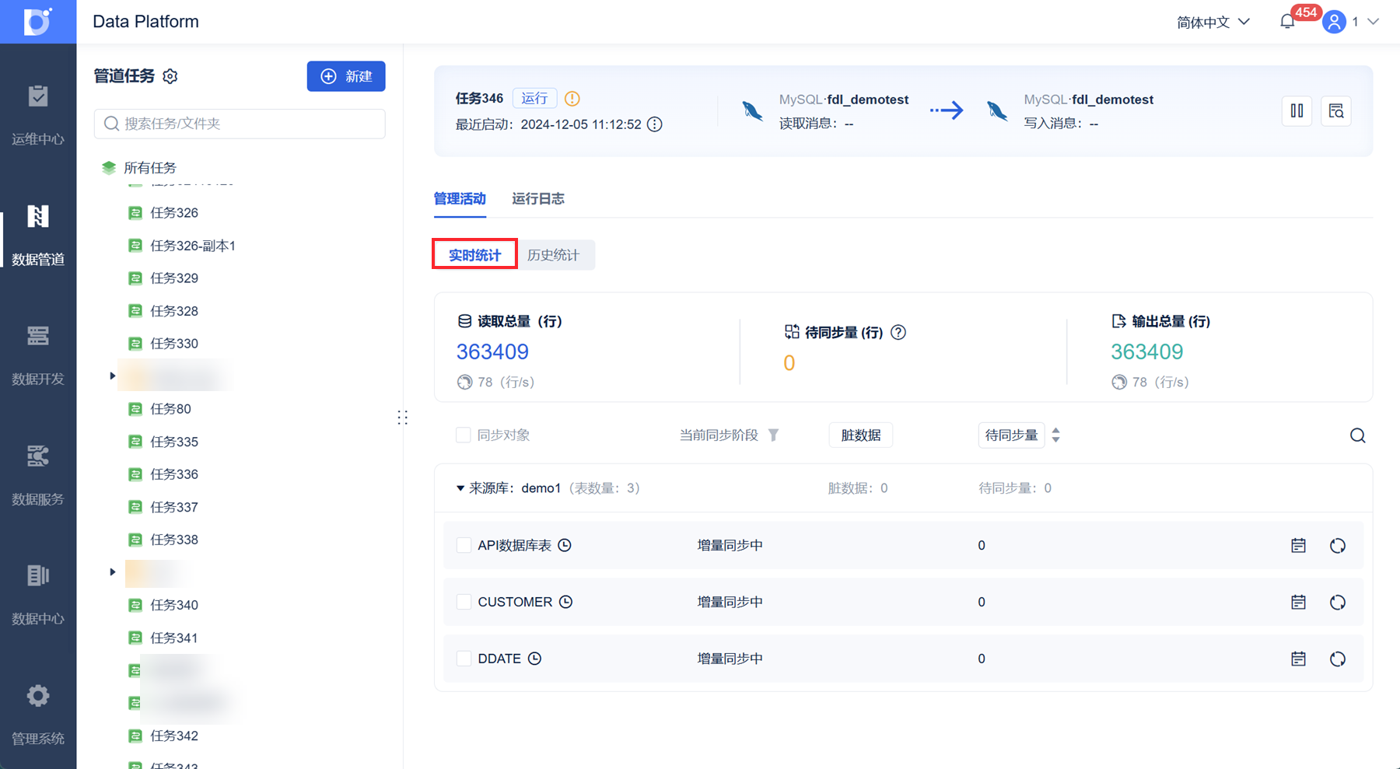This screenshot has width=1400, height=769.
Task: Open 任务80 in the task list
Action: pos(170,409)
